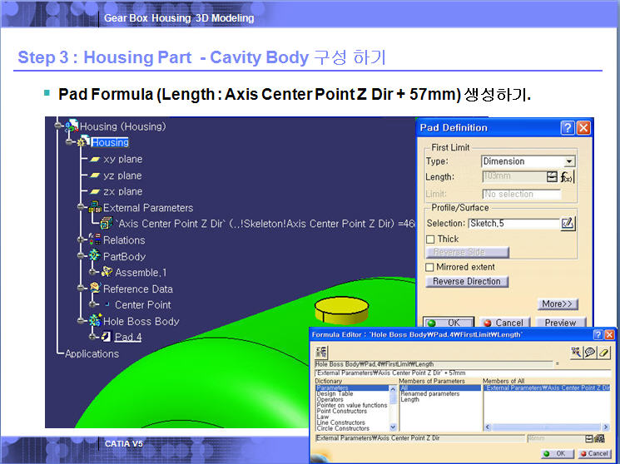Image resolution: width=620 pixels, height=464 pixels.
Task: Click the More>> button in Pad Definition
Action: click(x=558, y=304)
